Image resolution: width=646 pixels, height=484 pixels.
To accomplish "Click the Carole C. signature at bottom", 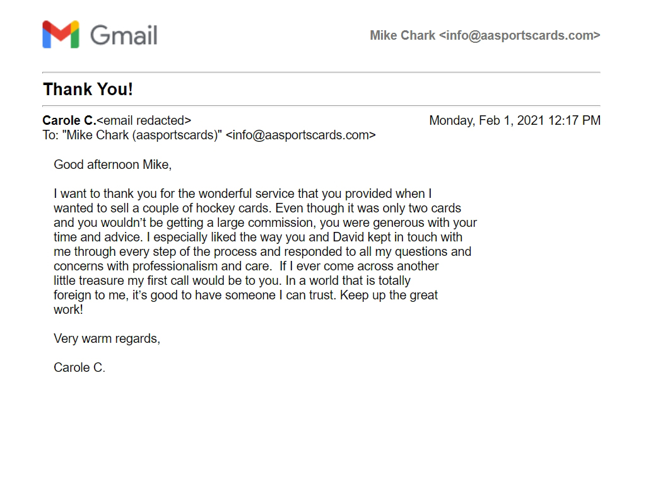I will tap(79, 367).
